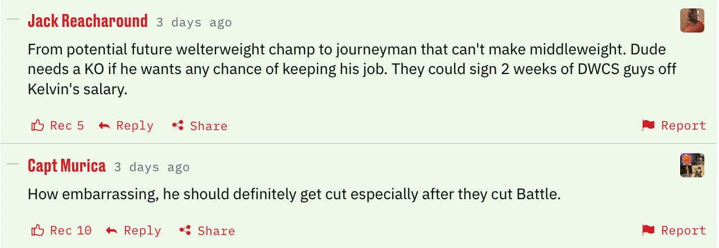Open Capt Murica's profile name link
719x248 pixels.
click(x=67, y=166)
